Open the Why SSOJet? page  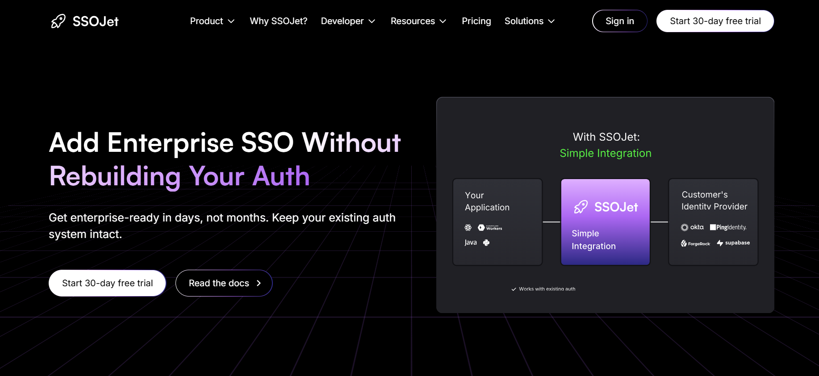pos(279,21)
